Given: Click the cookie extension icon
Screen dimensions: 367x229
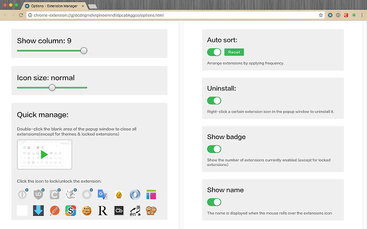Looking at the screenshot, I should coord(87,211).
